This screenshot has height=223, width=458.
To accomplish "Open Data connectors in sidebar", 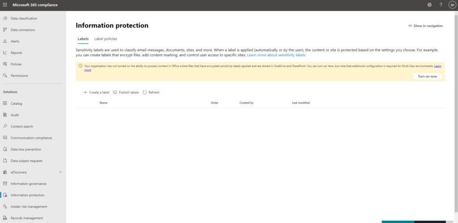I will pyautogui.click(x=23, y=30).
